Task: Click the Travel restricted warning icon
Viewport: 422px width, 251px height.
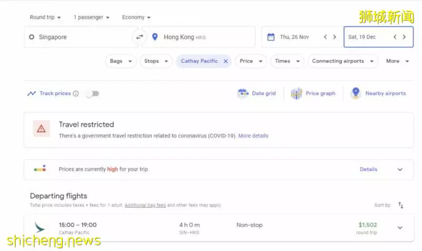Action: pos(41,129)
